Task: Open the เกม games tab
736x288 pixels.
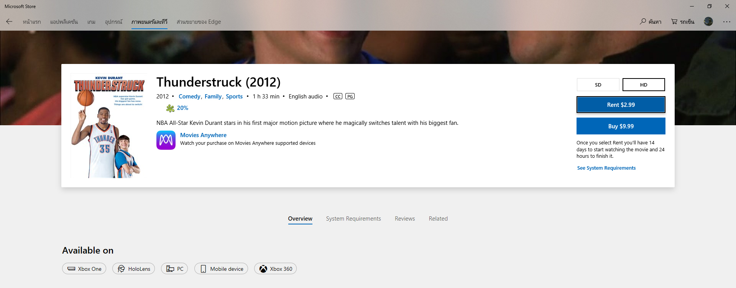Action: pos(91,22)
